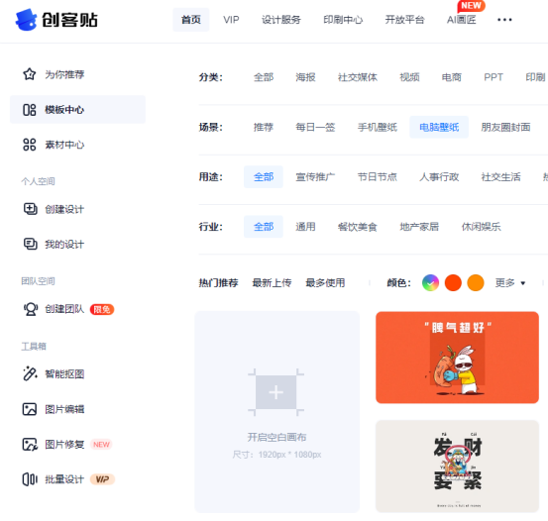Open the 印刷中心 tab
The image size is (548, 521).
pyautogui.click(x=343, y=20)
